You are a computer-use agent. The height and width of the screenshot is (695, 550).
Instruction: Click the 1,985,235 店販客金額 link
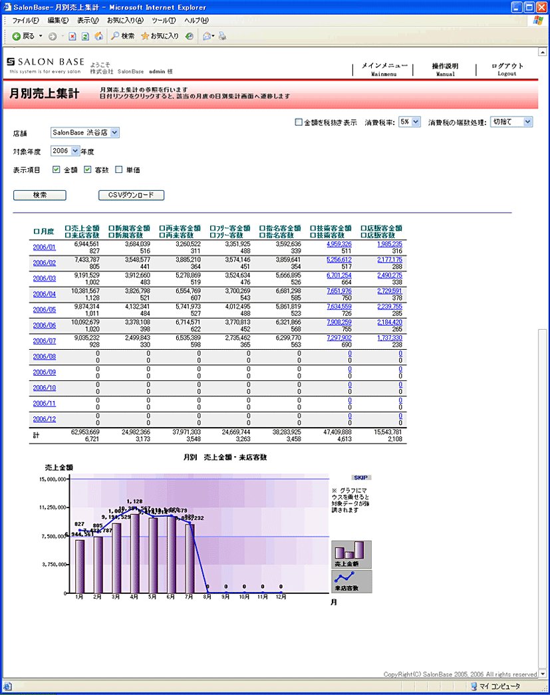click(390, 244)
